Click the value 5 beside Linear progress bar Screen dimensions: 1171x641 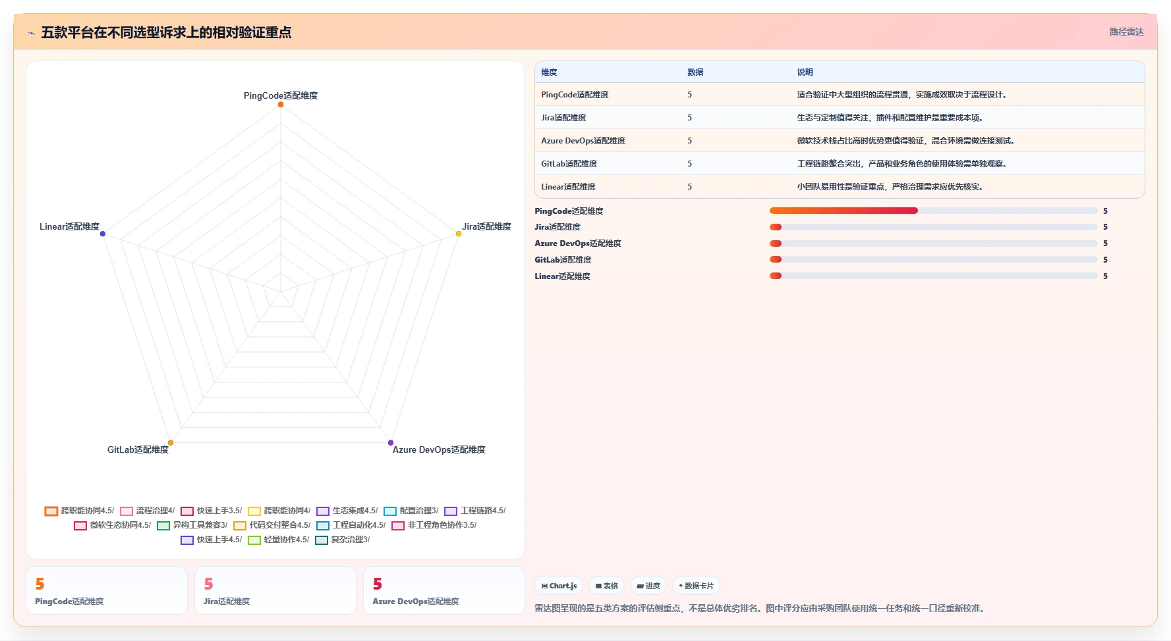1105,276
